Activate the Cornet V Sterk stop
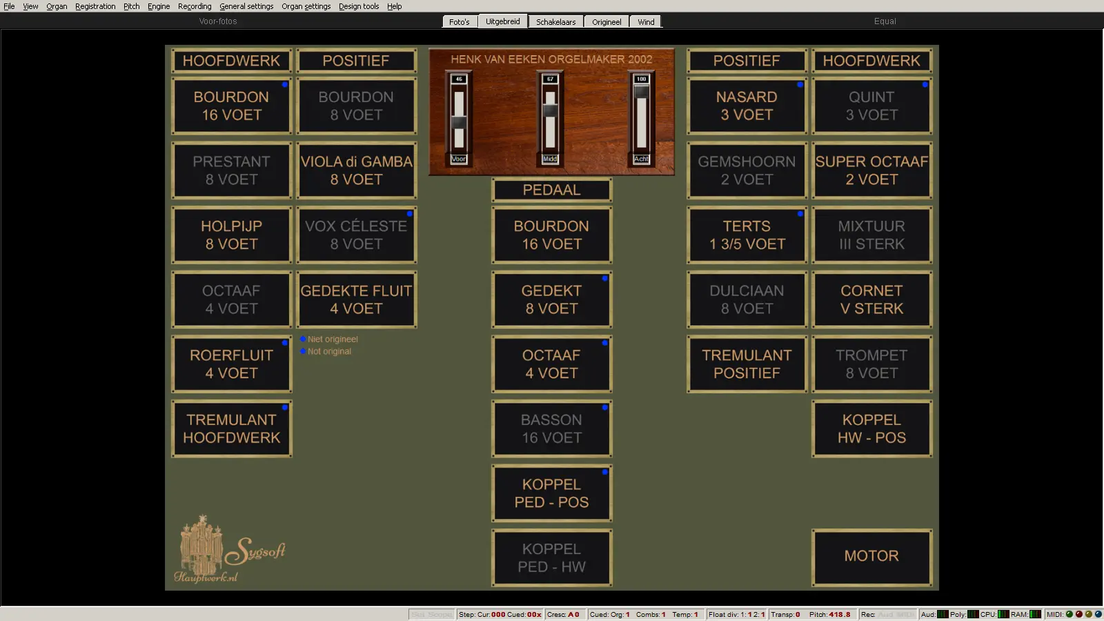 pos(871,299)
